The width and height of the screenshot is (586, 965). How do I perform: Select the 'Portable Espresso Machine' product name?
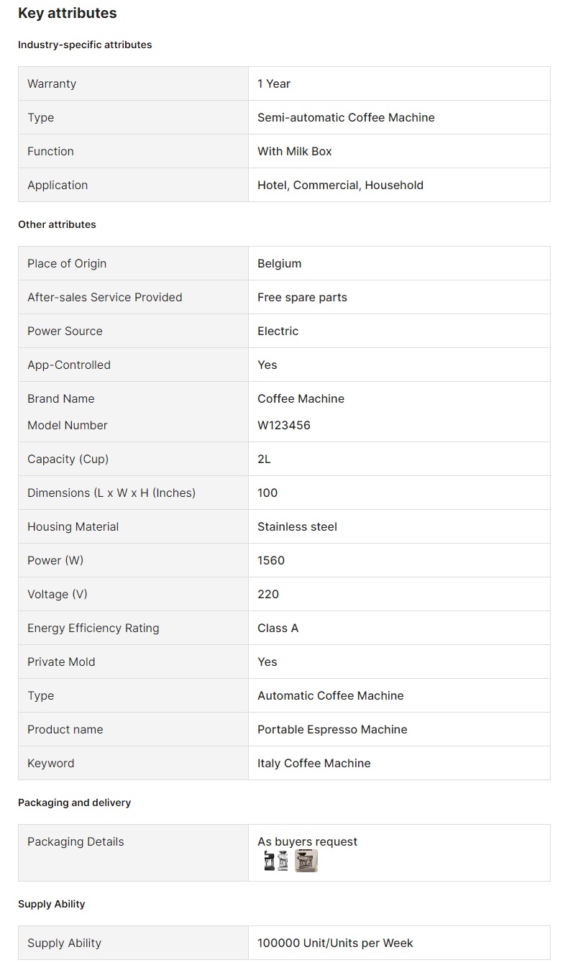tap(332, 729)
